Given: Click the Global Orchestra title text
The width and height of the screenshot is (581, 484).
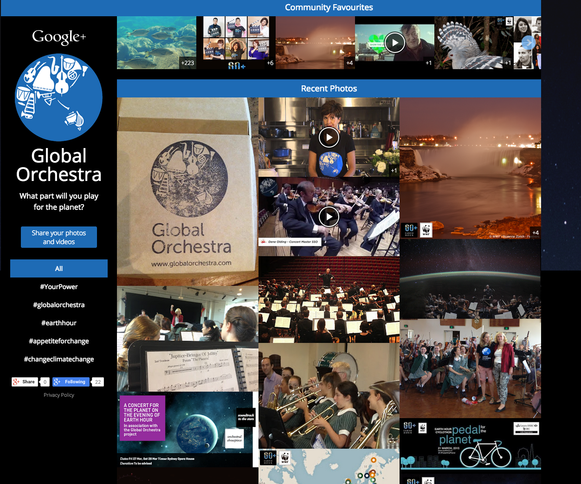Looking at the screenshot, I should [59, 165].
